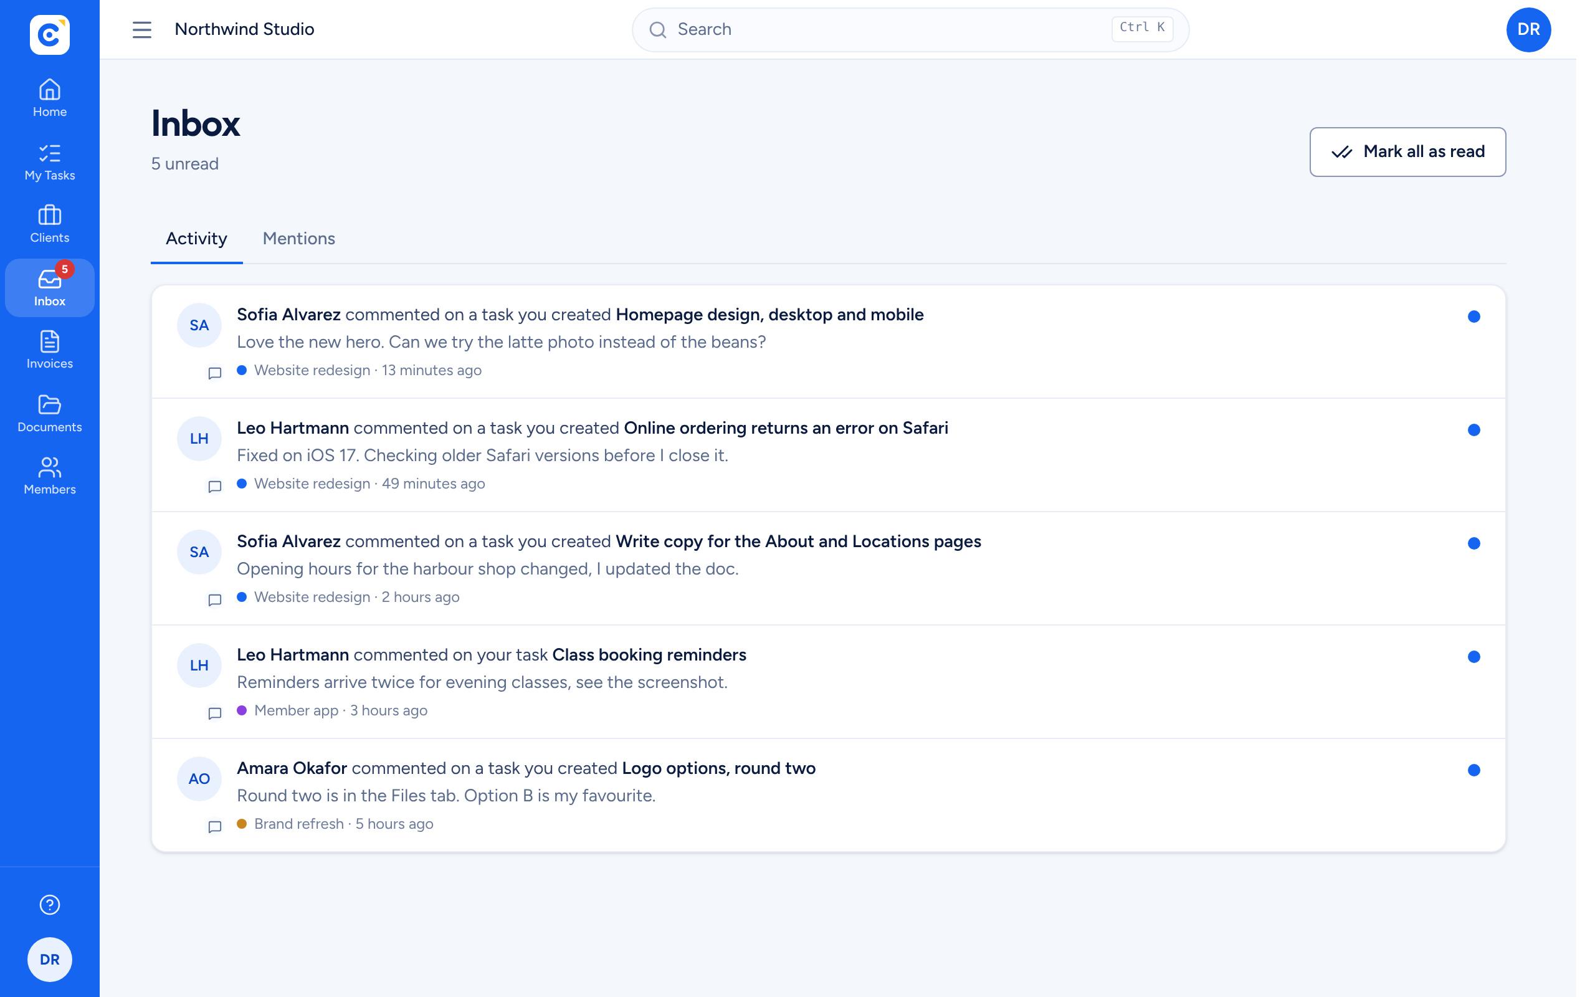Toggle the unread dot on Safari error notification
The image size is (1595, 997).
[1474, 430]
